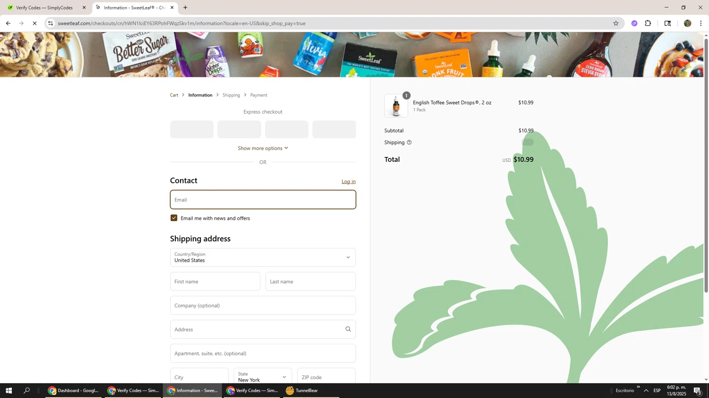This screenshot has height=398, width=709.
Task: Show hidden system tray icons
Action: 646,390
